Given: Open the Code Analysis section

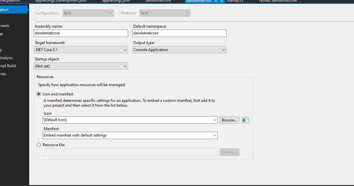Looking at the screenshot, I should tap(7, 58).
